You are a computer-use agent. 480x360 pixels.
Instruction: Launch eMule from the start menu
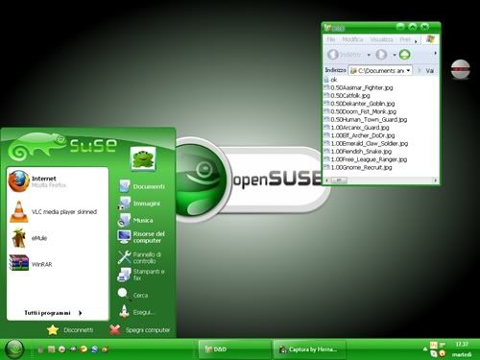[x=29, y=238]
